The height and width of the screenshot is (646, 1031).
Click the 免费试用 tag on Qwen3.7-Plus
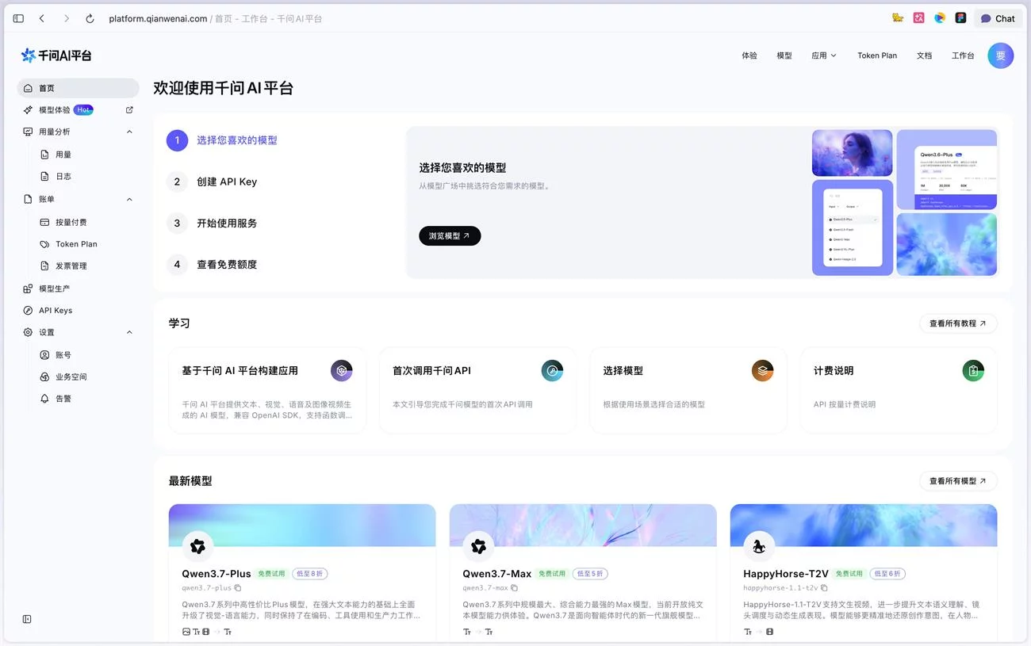tap(271, 574)
